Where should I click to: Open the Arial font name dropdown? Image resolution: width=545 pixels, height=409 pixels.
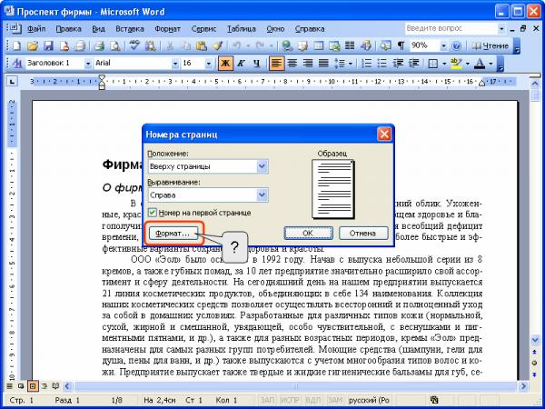pyautogui.click(x=174, y=64)
